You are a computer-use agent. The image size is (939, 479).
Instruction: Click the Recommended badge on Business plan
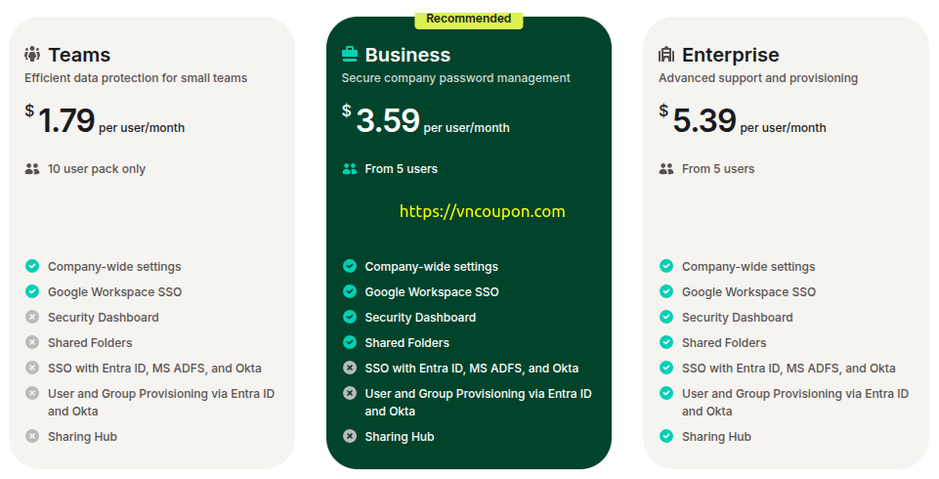(468, 19)
